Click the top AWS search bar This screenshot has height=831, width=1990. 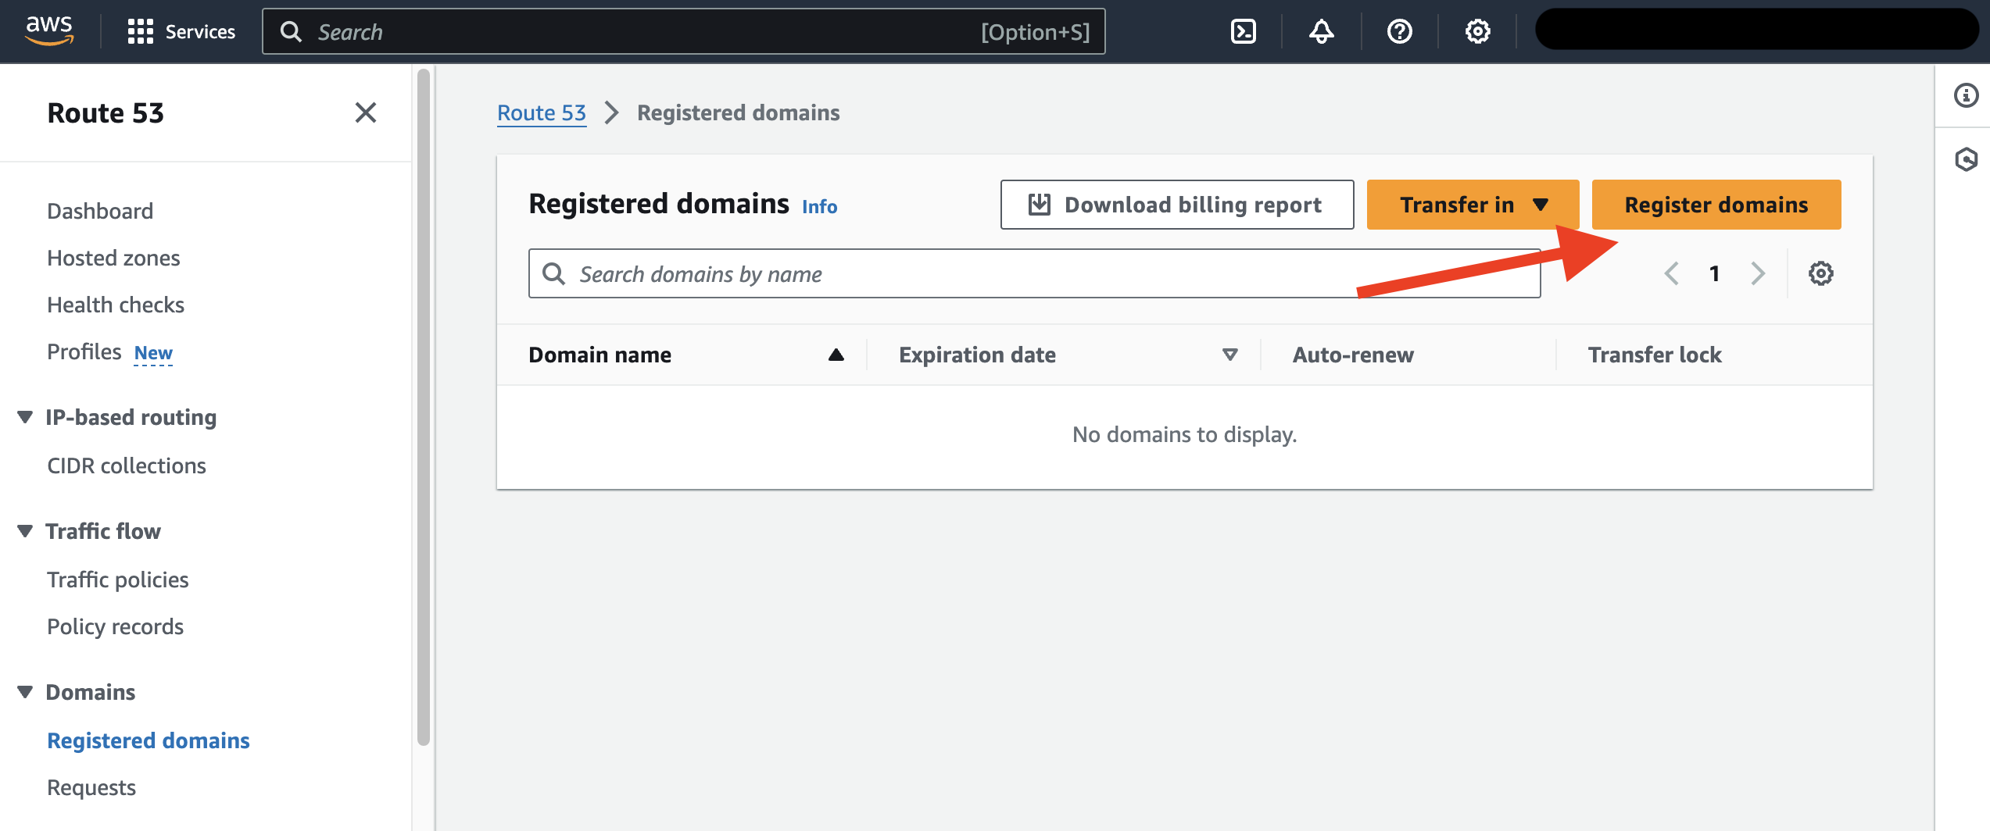point(683,31)
